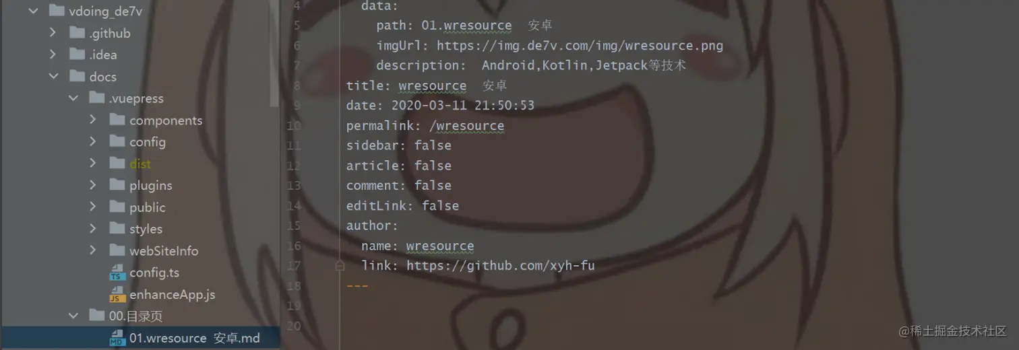Image resolution: width=1019 pixels, height=350 pixels.
Task: Open the github.com/xyh-fu link in editor
Action: pos(501,265)
